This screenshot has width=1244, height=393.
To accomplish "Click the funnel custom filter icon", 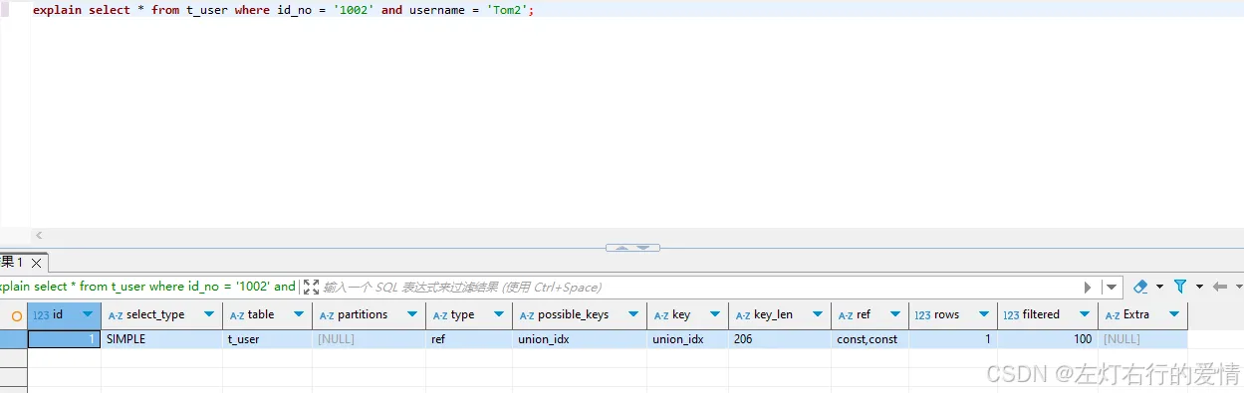I will pyautogui.click(x=1180, y=287).
